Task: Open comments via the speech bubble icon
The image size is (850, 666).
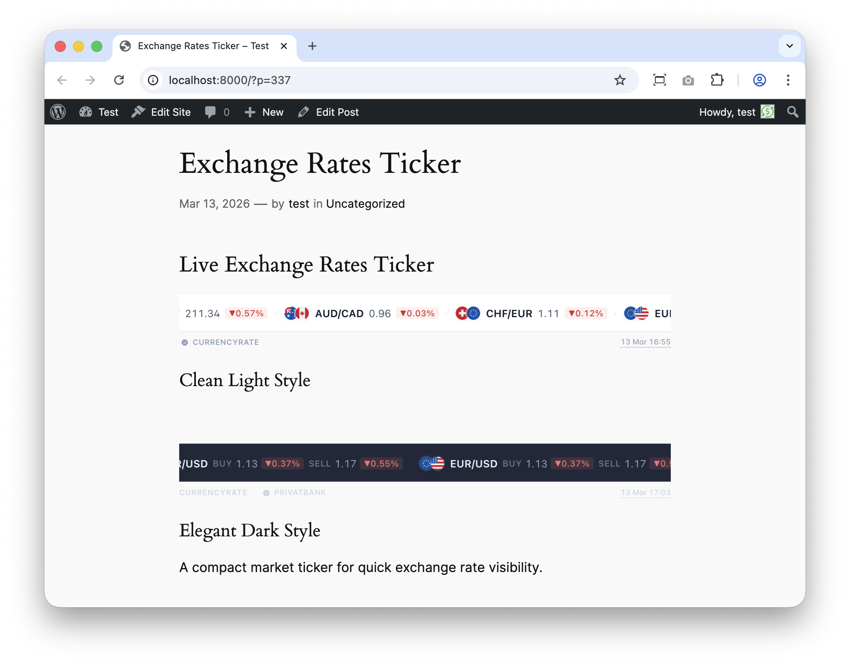Action: click(x=210, y=112)
